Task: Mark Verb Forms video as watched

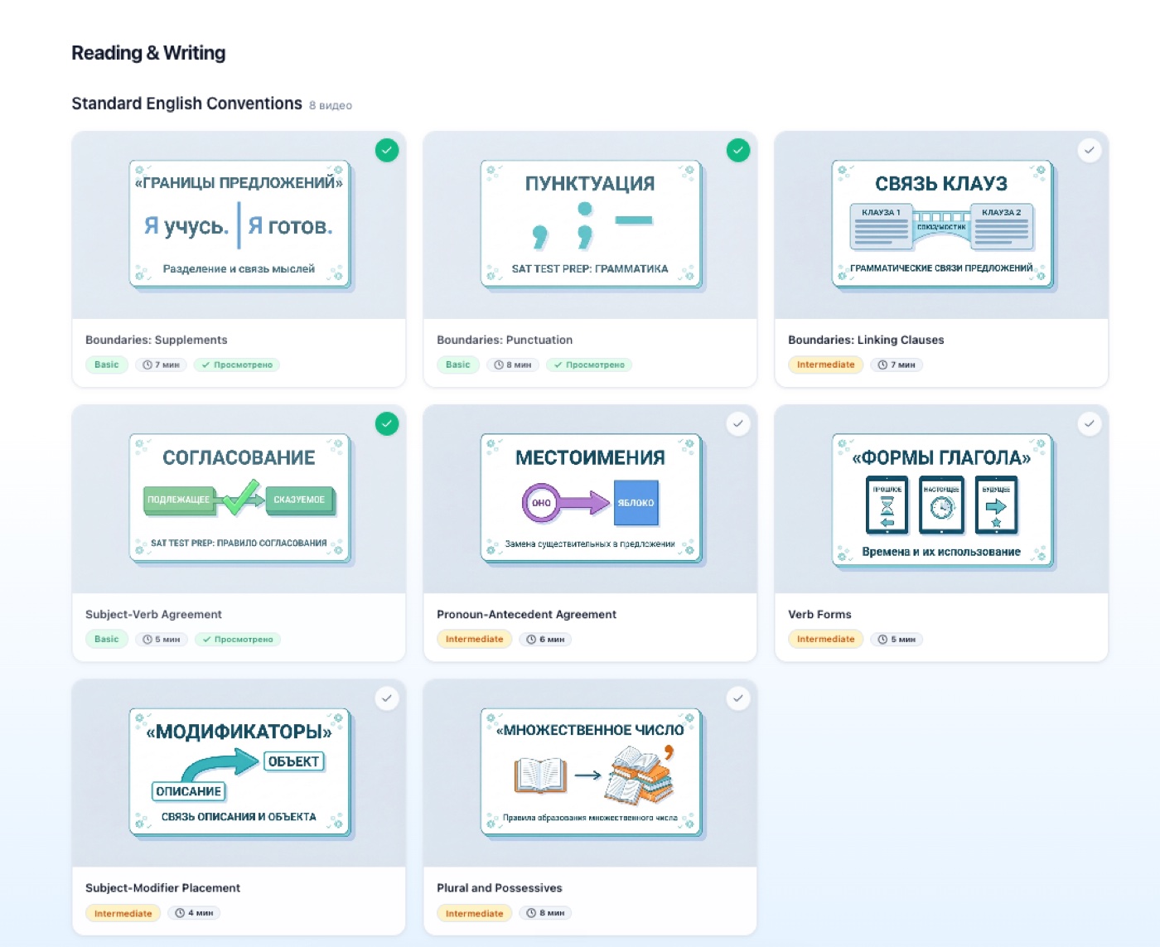Action: [1090, 424]
